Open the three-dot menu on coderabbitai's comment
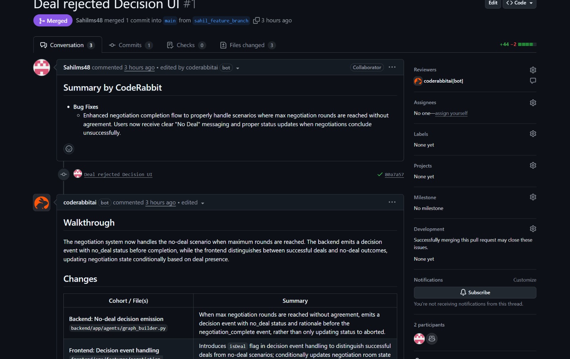The image size is (570, 359). (392, 202)
